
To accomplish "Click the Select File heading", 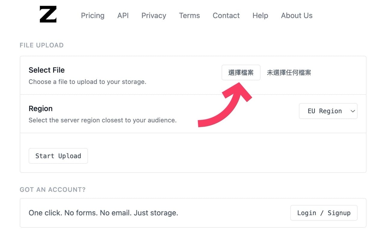I will coord(47,70).
